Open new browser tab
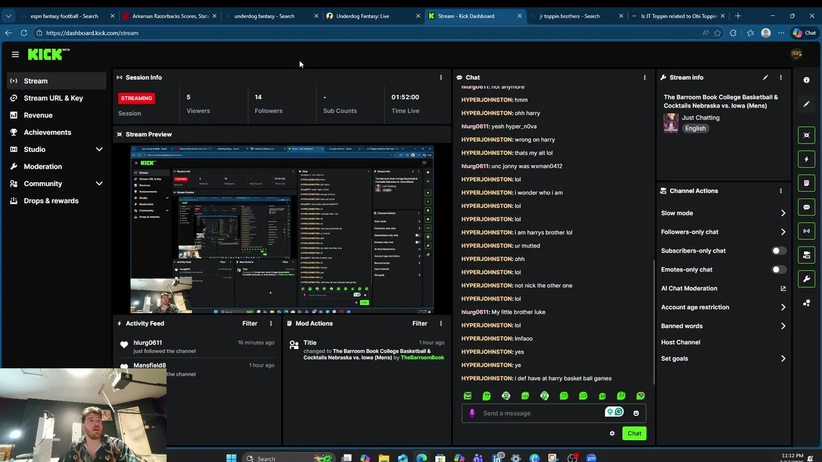822x462 pixels. [x=738, y=16]
